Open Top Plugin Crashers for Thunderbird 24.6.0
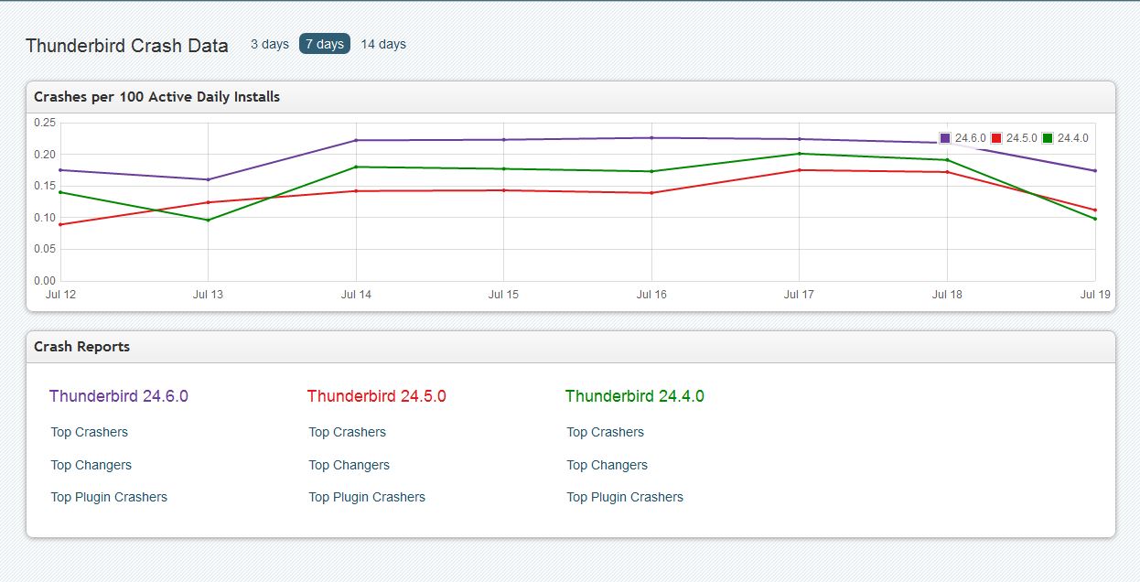The height and width of the screenshot is (582, 1140). click(109, 497)
